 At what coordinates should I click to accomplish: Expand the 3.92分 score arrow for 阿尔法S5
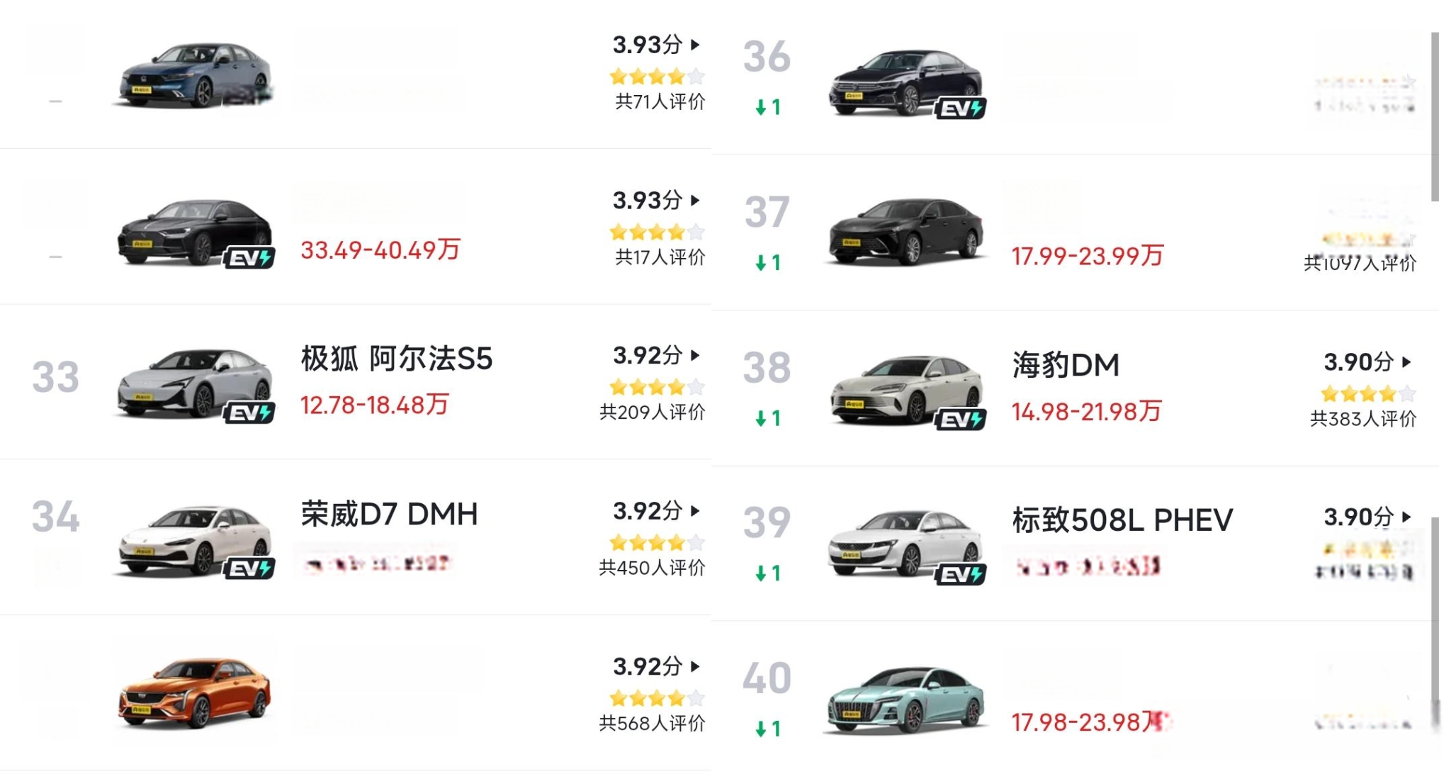coord(695,355)
